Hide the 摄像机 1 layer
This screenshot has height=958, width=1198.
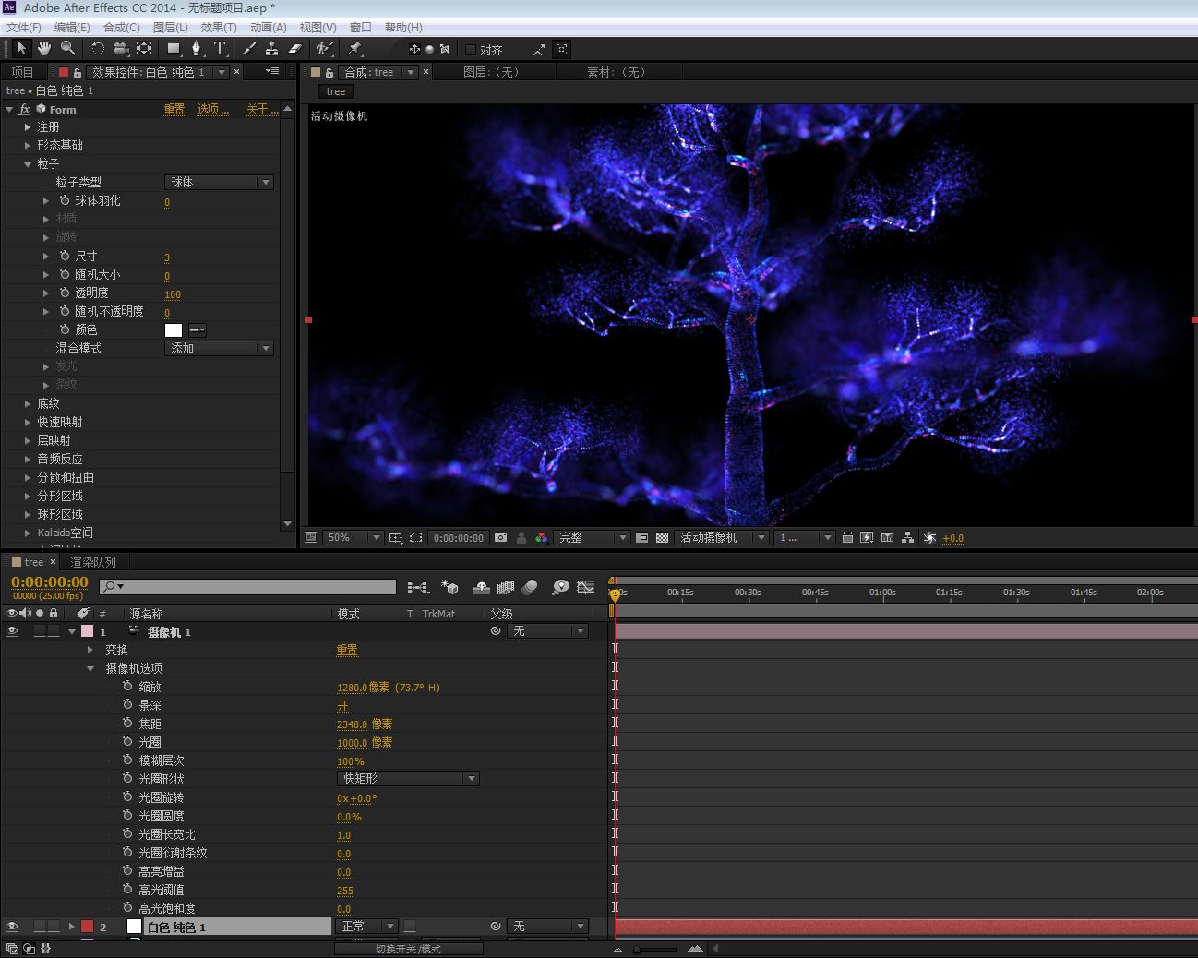(x=12, y=631)
